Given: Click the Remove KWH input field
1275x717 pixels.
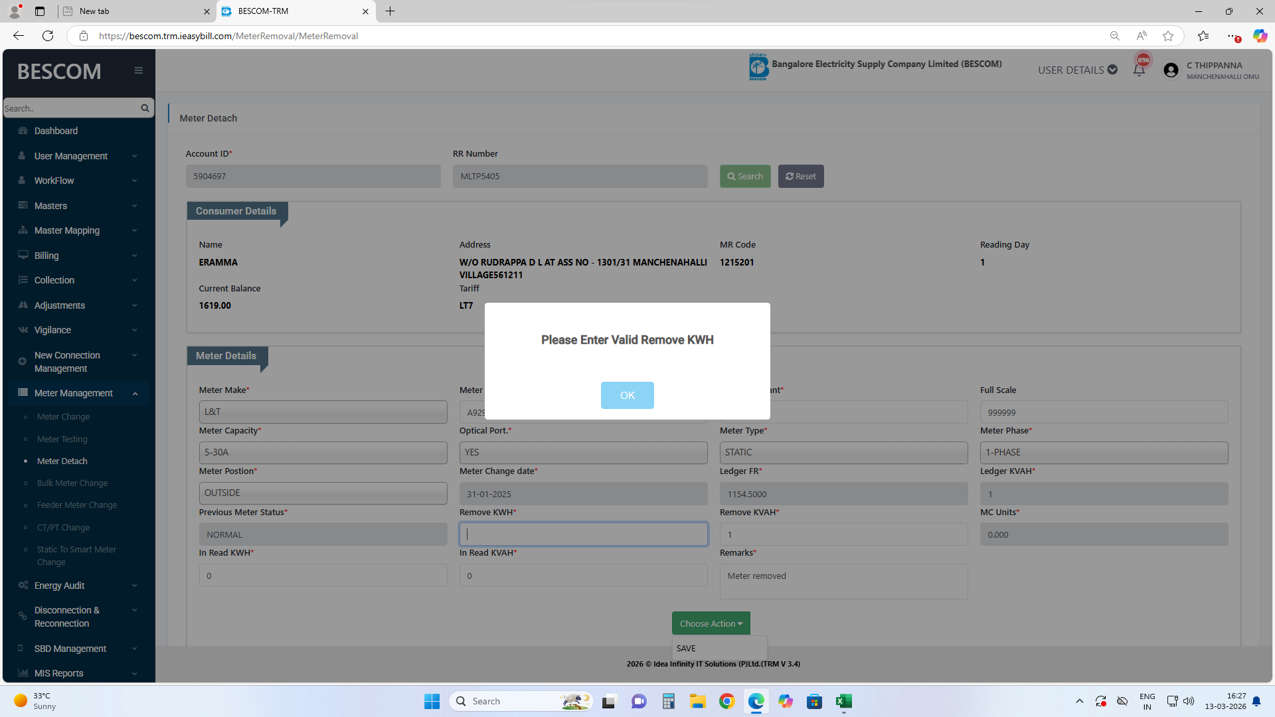Looking at the screenshot, I should [x=583, y=534].
